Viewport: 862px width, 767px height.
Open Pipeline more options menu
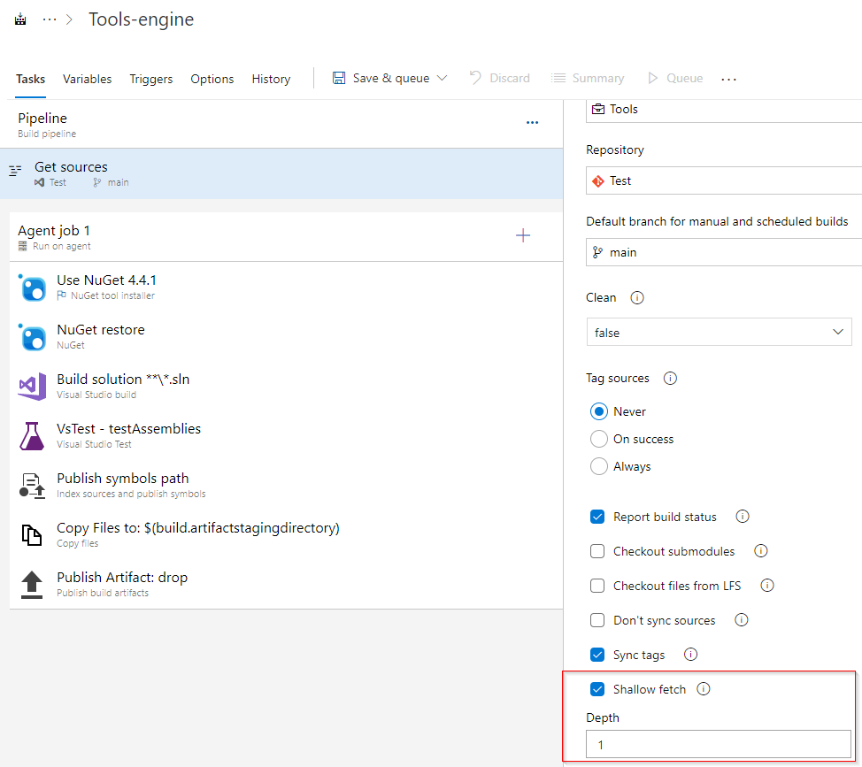coord(532,122)
